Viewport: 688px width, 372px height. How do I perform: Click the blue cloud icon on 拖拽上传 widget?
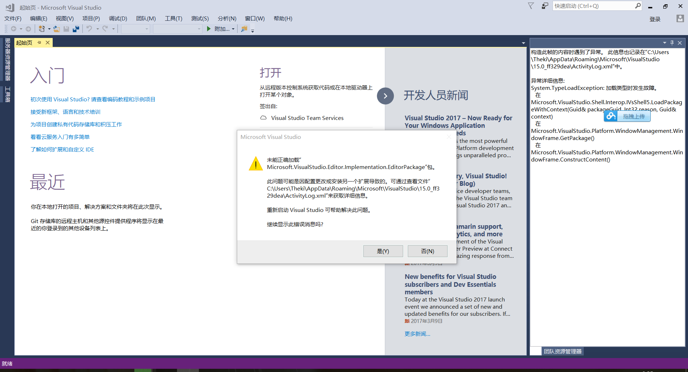pyautogui.click(x=611, y=116)
